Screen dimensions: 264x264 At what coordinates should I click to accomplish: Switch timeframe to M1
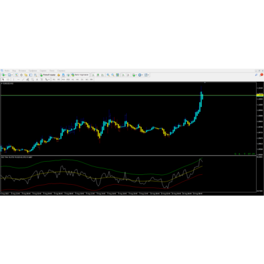tap(53, 79)
